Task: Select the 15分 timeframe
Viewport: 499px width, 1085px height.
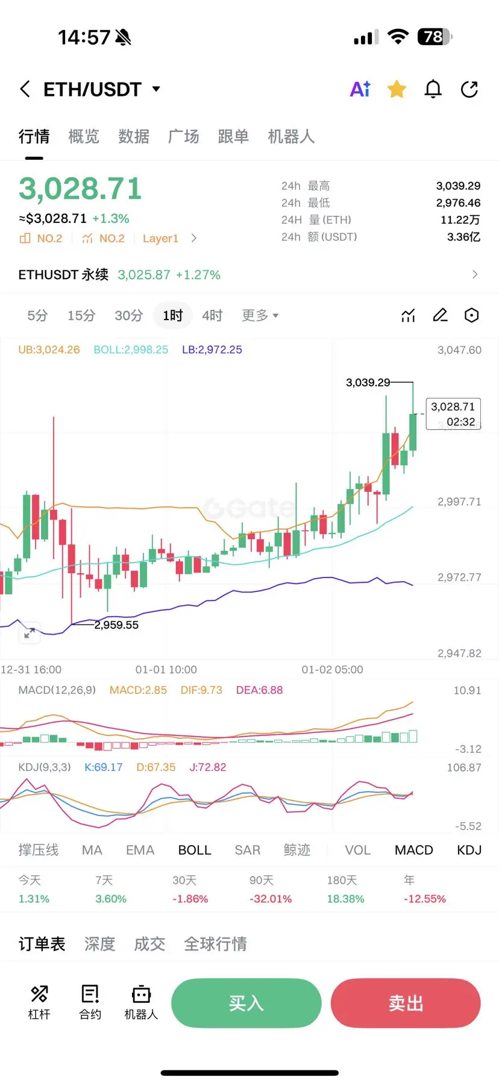Action: point(81,315)
